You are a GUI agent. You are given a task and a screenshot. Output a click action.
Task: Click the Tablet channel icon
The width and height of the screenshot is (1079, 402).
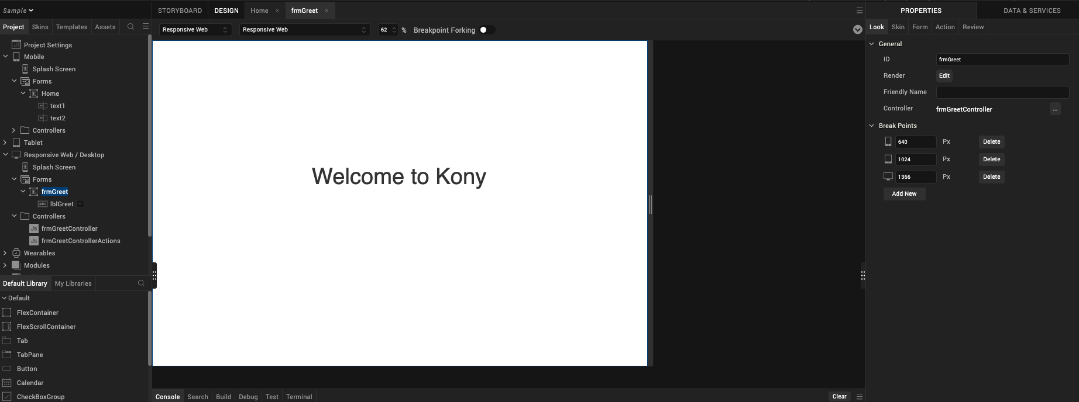16,143
